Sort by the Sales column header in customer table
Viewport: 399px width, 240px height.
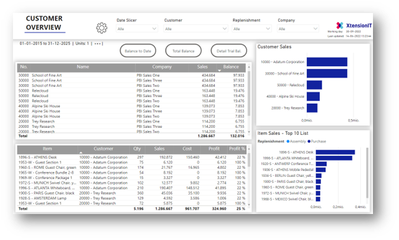coord(203,67)
